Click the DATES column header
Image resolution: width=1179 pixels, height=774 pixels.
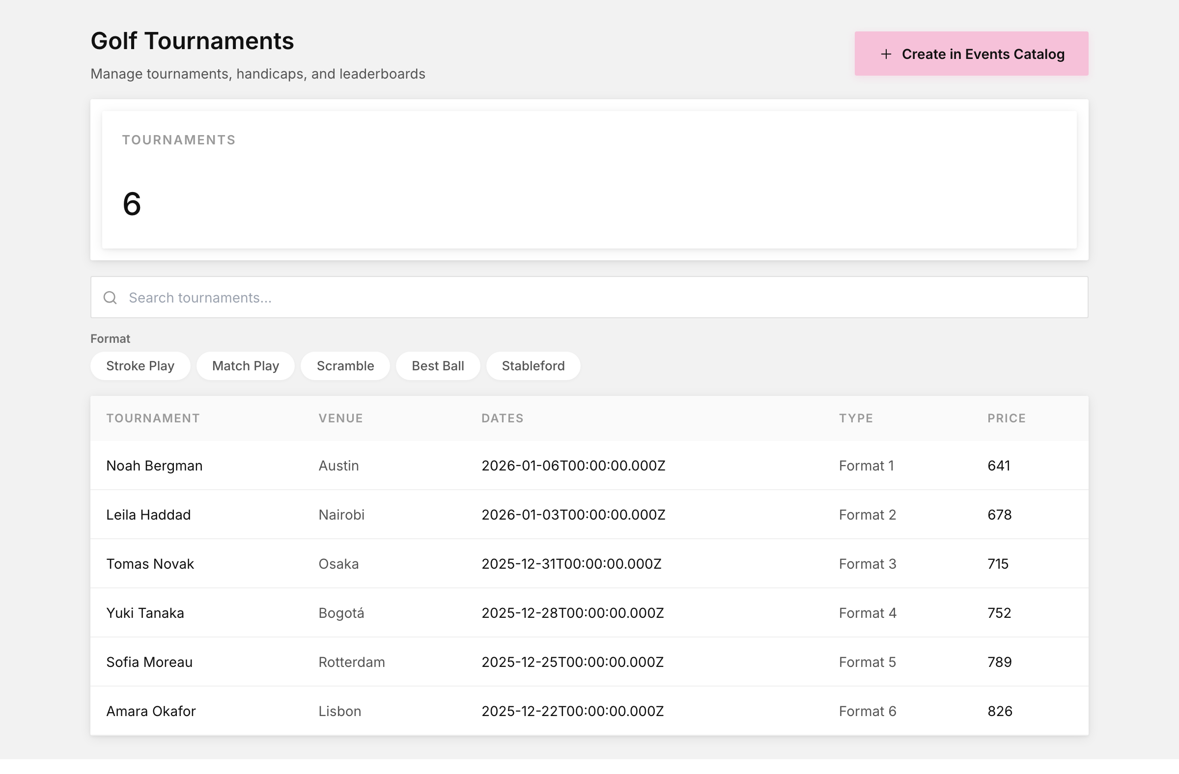[x=503, y=418]
